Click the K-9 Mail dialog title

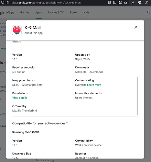[33, 28]
